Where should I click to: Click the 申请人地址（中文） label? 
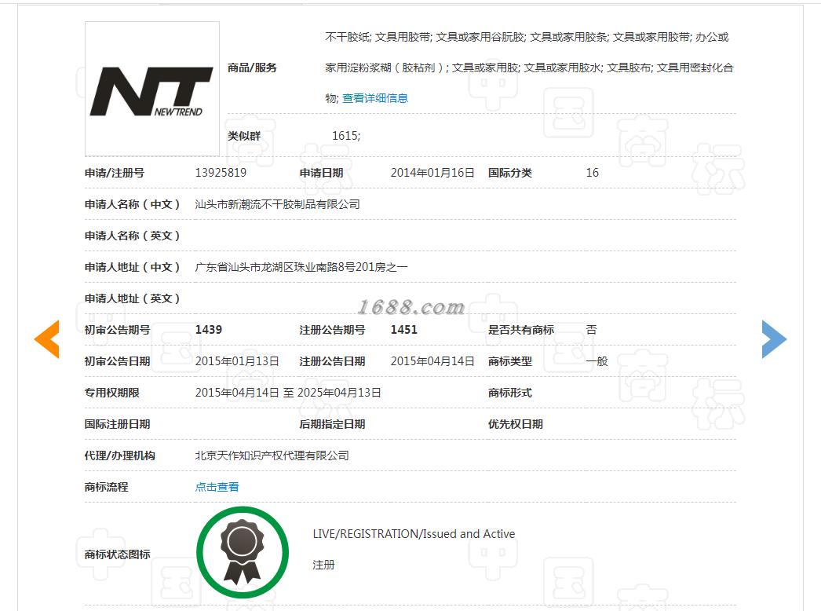pyautogui.click(x=133, y=267)
